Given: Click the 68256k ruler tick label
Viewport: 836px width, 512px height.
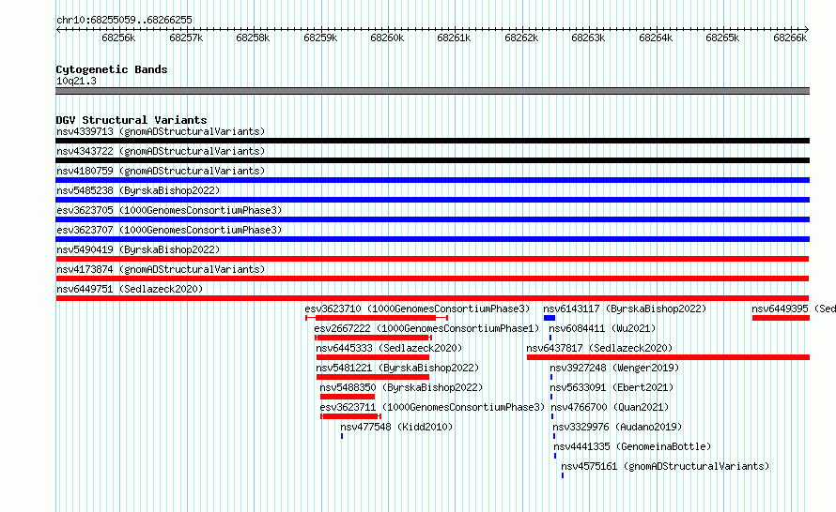Looking at the screenshot, I should pos(118,38).
